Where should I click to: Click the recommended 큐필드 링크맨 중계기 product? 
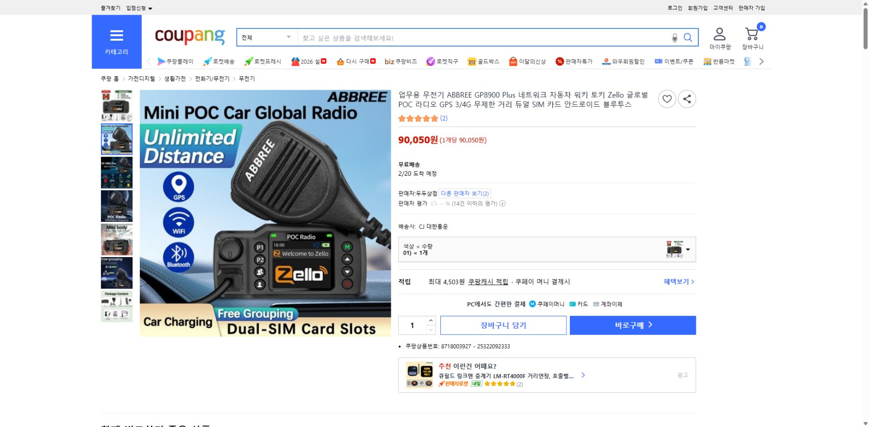point(506,376)
